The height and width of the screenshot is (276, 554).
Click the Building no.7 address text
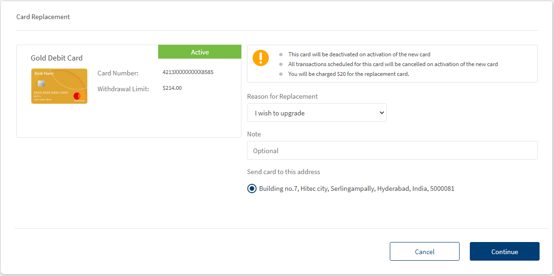point(356,188)
